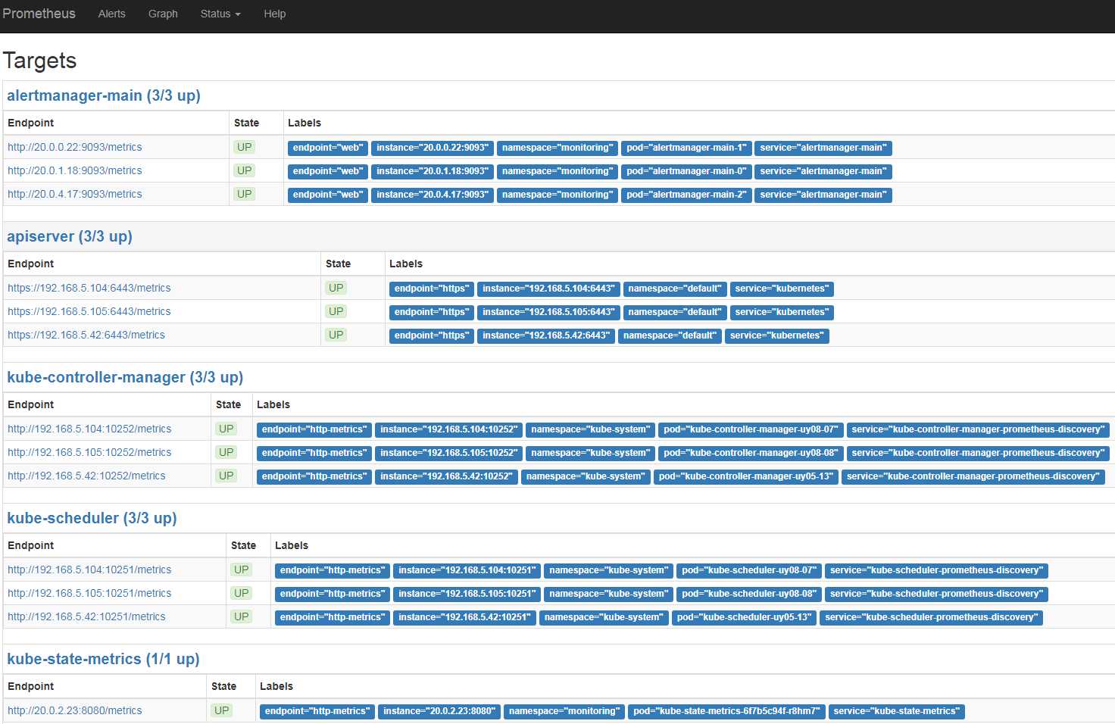Click label instance="192.168.5.105:6443"
The width and height of the screenshot is (1115, 724).
coord(548,312)
